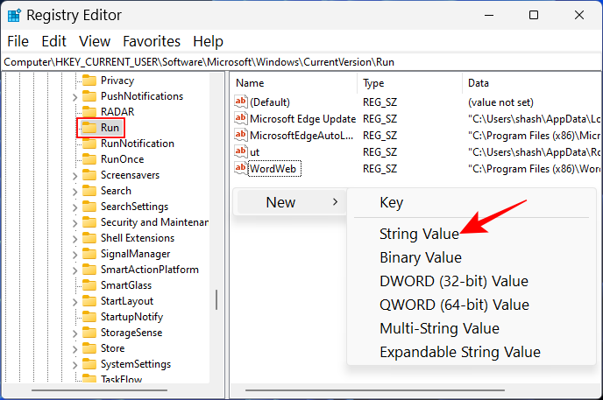Sort by the Type column header
This screenshot has width=603, height=400.
pyautogui.click(x=373, y=82)
